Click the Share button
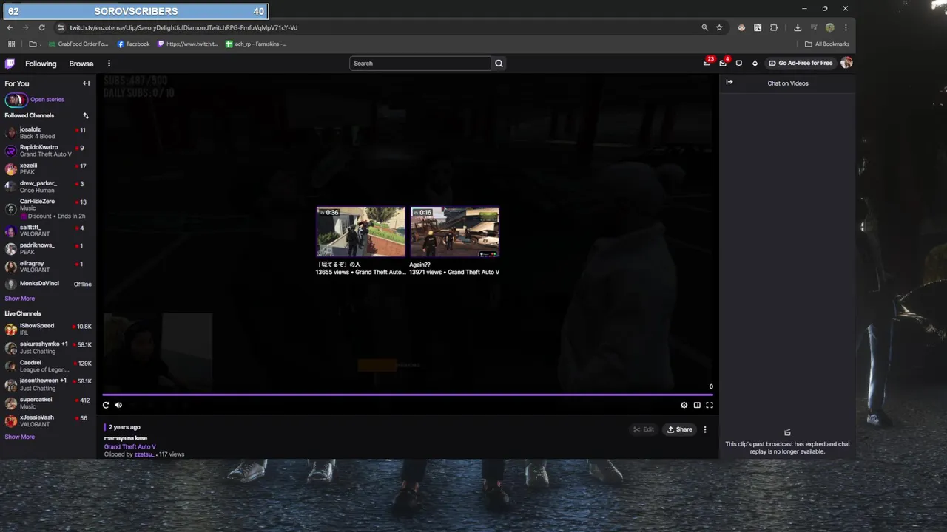This screenshot has width=947, height=532. [680, 429]
